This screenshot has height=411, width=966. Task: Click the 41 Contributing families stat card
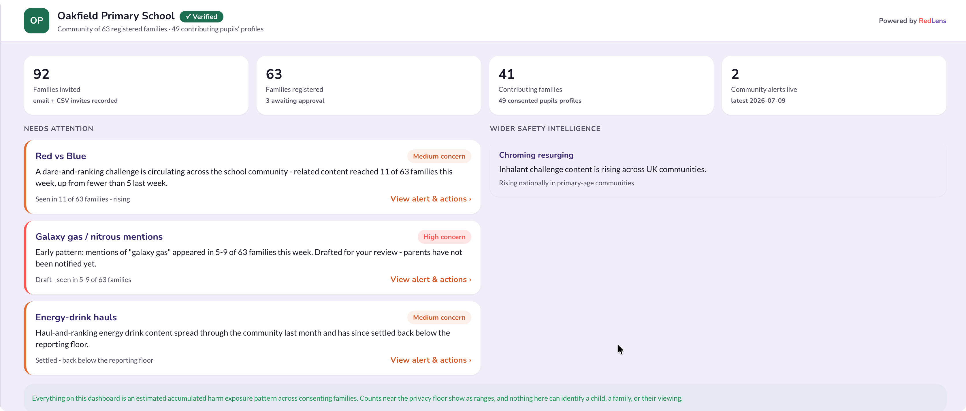pos(601,85)
